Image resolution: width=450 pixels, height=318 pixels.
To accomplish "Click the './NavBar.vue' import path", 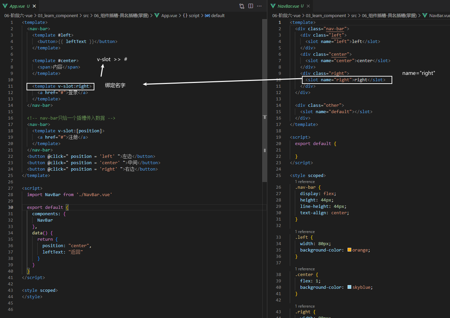I will click(94, 194).
